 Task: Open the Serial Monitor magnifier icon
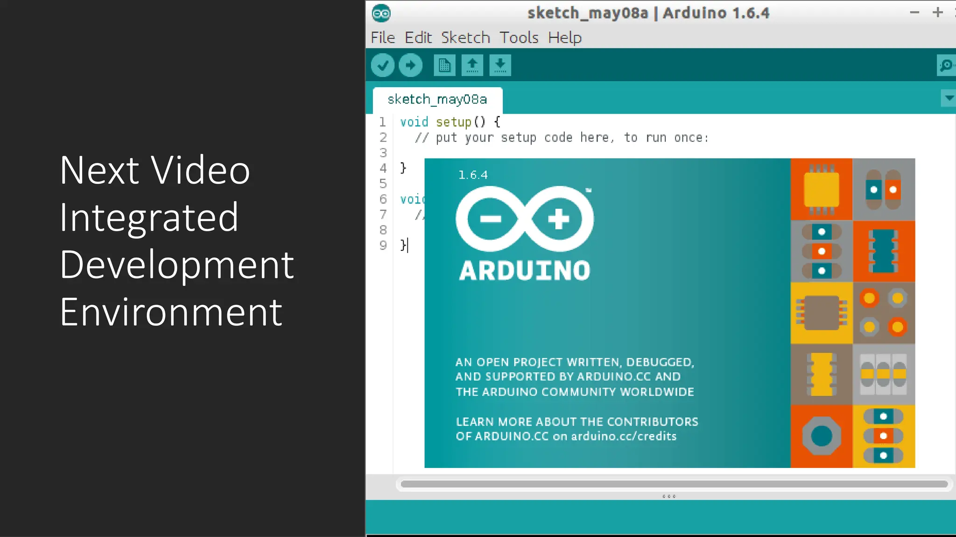pyautogui.click(x=947, y=65)
